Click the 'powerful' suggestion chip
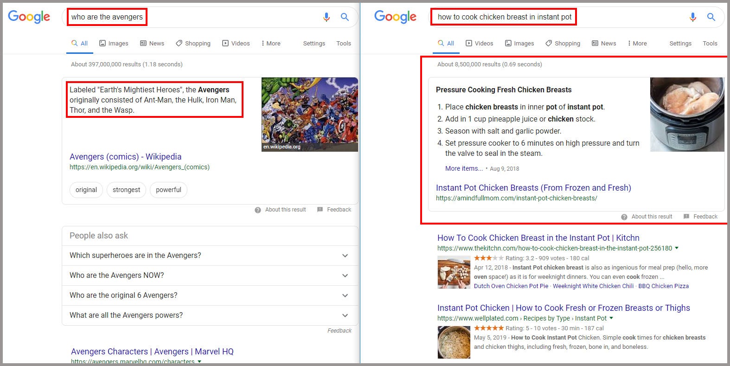 [x=168, y=190]
